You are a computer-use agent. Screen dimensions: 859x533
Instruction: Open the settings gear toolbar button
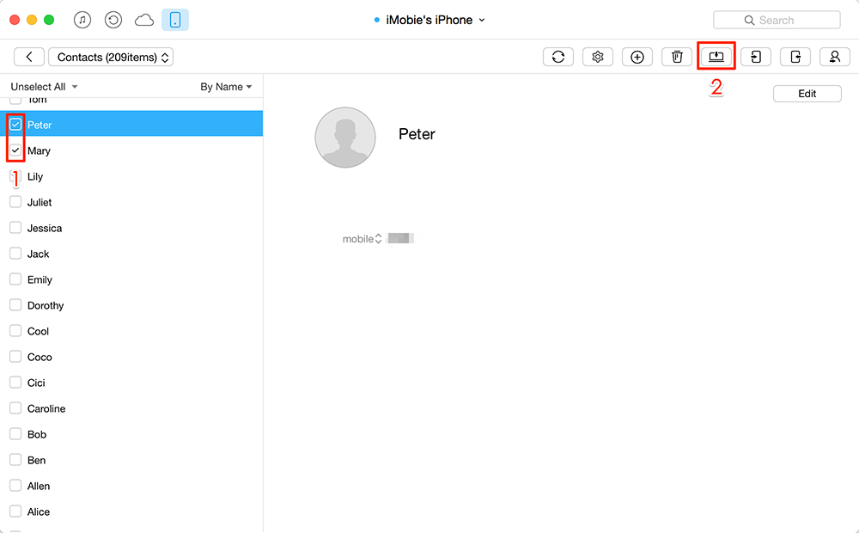click(x=598, y=57)
